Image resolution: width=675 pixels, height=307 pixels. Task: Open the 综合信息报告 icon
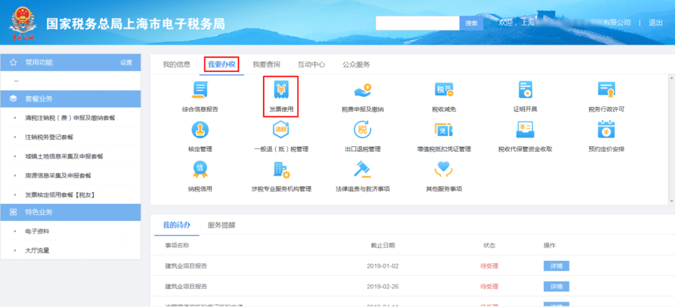(200, 90)
